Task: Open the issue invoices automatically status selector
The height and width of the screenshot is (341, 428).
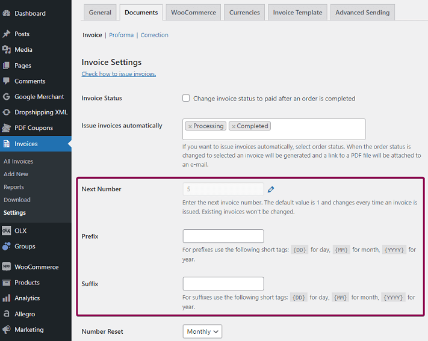Action: coord(318,129)
